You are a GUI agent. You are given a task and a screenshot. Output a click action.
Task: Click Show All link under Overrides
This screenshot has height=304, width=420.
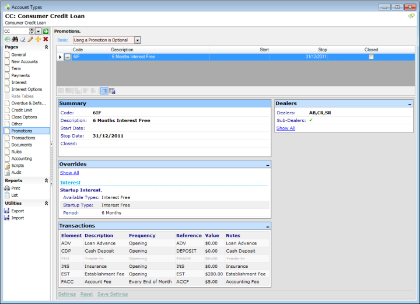point(69,173)
